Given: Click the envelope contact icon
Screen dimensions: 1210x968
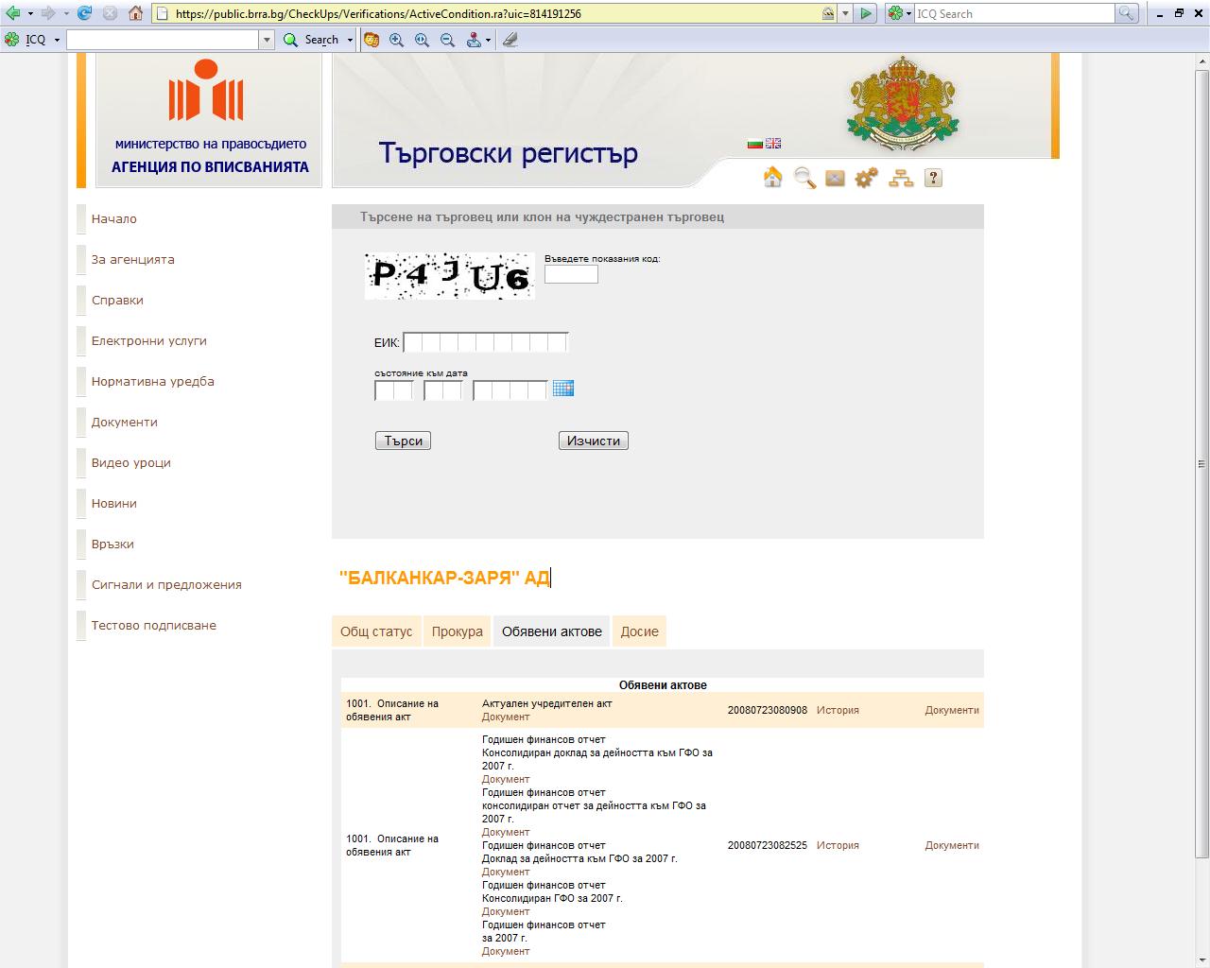Looking at the screenshot, I should point(835,178).
